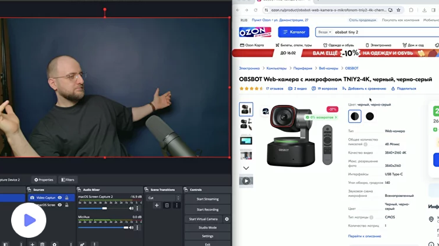Screen dimensions: 439x246
Task: Expand more product thumbnails with chevron
Action: click(x=246, y=168)
